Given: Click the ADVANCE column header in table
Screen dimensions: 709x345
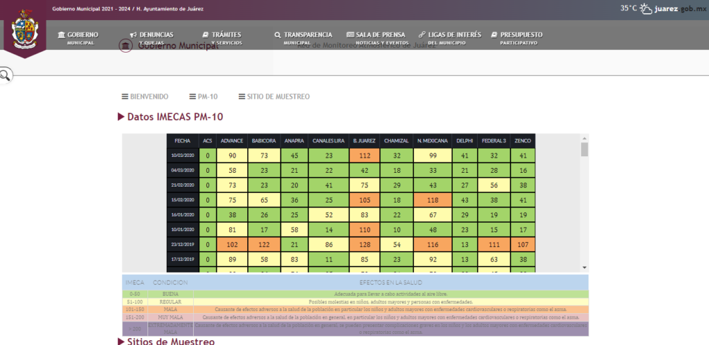Looking at the screenshot, I should [x=232, y=141].
